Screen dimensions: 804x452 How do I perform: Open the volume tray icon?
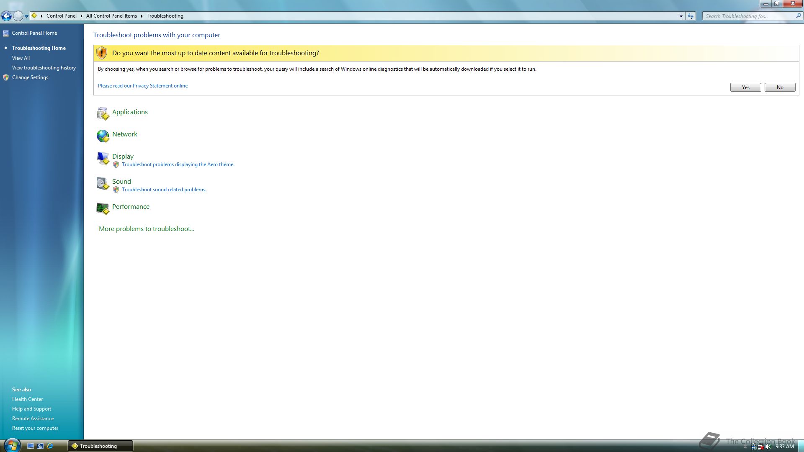tap(768, 447)
